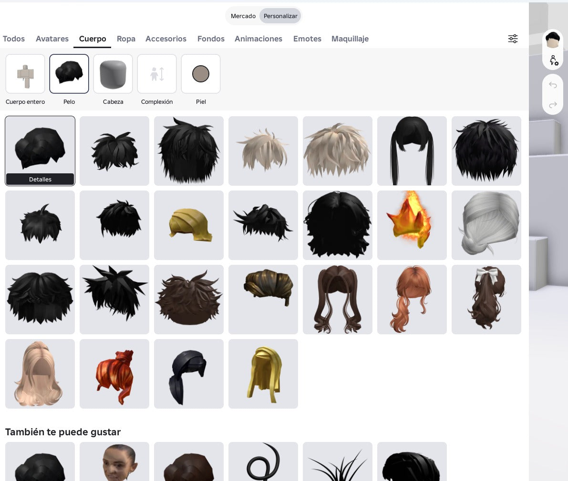Open the Ropa tab

126,39
